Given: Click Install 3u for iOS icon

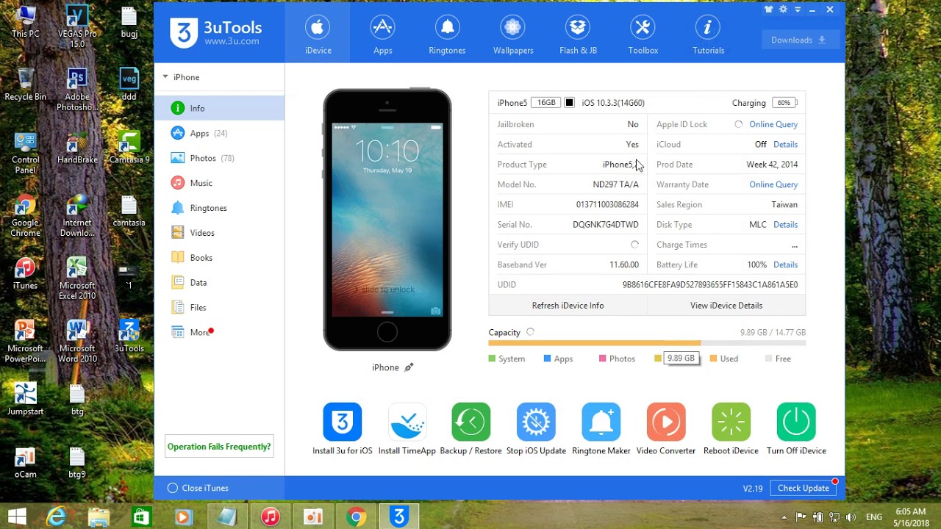Looking at the screenshot, I should point(343,422).
